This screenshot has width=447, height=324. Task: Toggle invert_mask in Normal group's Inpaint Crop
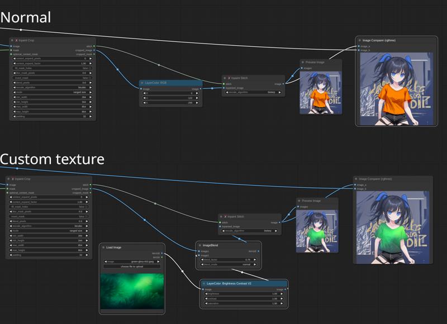tap(53, 78)
